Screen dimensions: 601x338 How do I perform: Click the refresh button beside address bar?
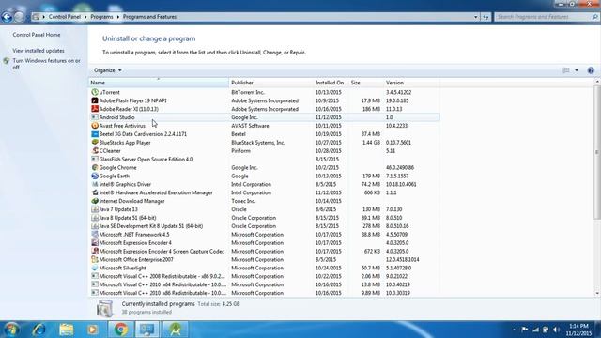pos(485,17)
